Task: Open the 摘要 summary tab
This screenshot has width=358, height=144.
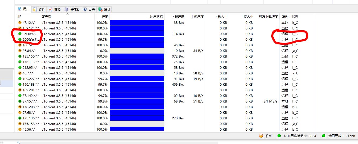Action: pyautogui.click(x=54, y=9)
